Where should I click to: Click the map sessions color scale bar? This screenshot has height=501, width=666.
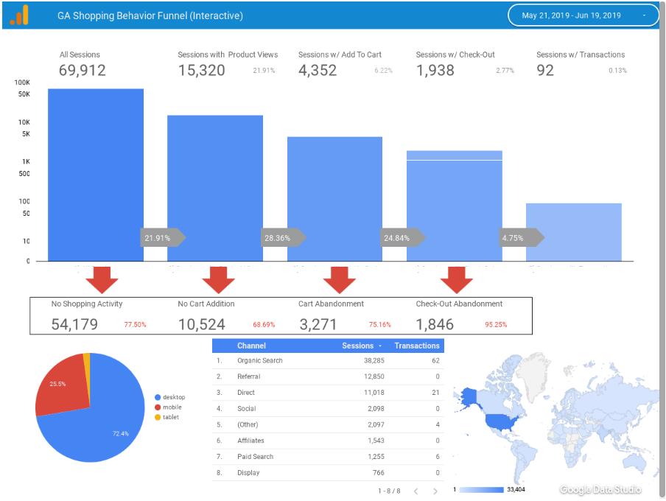481,489
